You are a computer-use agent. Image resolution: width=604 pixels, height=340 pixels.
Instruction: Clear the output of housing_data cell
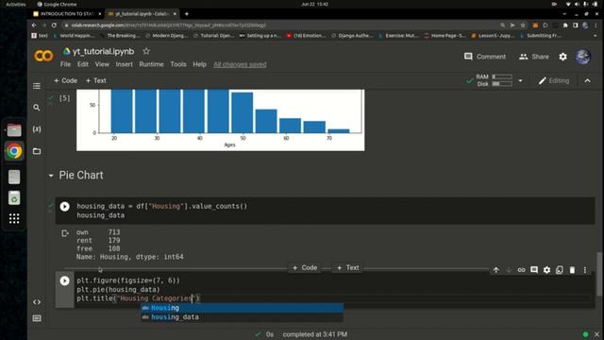click(65, 233)
